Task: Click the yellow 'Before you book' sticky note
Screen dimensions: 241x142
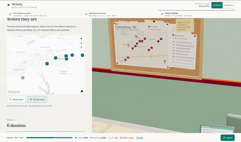Action: (x=185, y=25)
